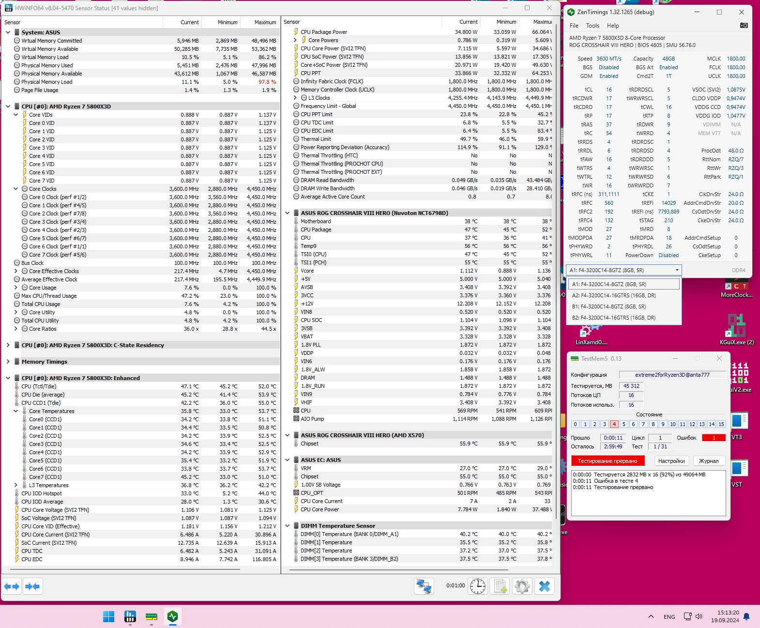The image size is (760, 628).
Task: Click HWiNFO shrink sensor panes arrows button
Action: (x=33, y=586)
